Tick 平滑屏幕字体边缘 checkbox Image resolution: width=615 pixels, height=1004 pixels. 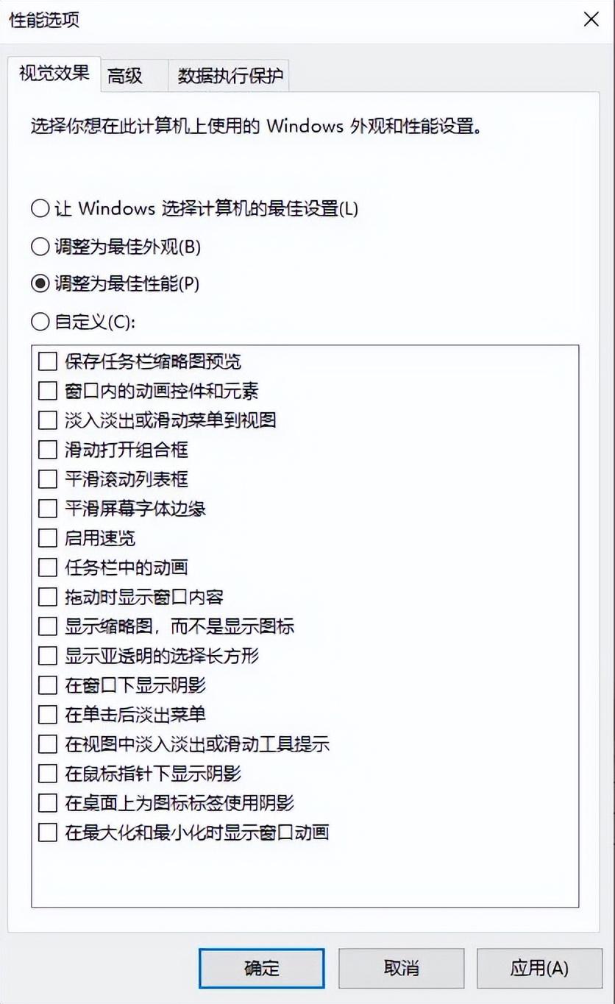tap(48, 509)
